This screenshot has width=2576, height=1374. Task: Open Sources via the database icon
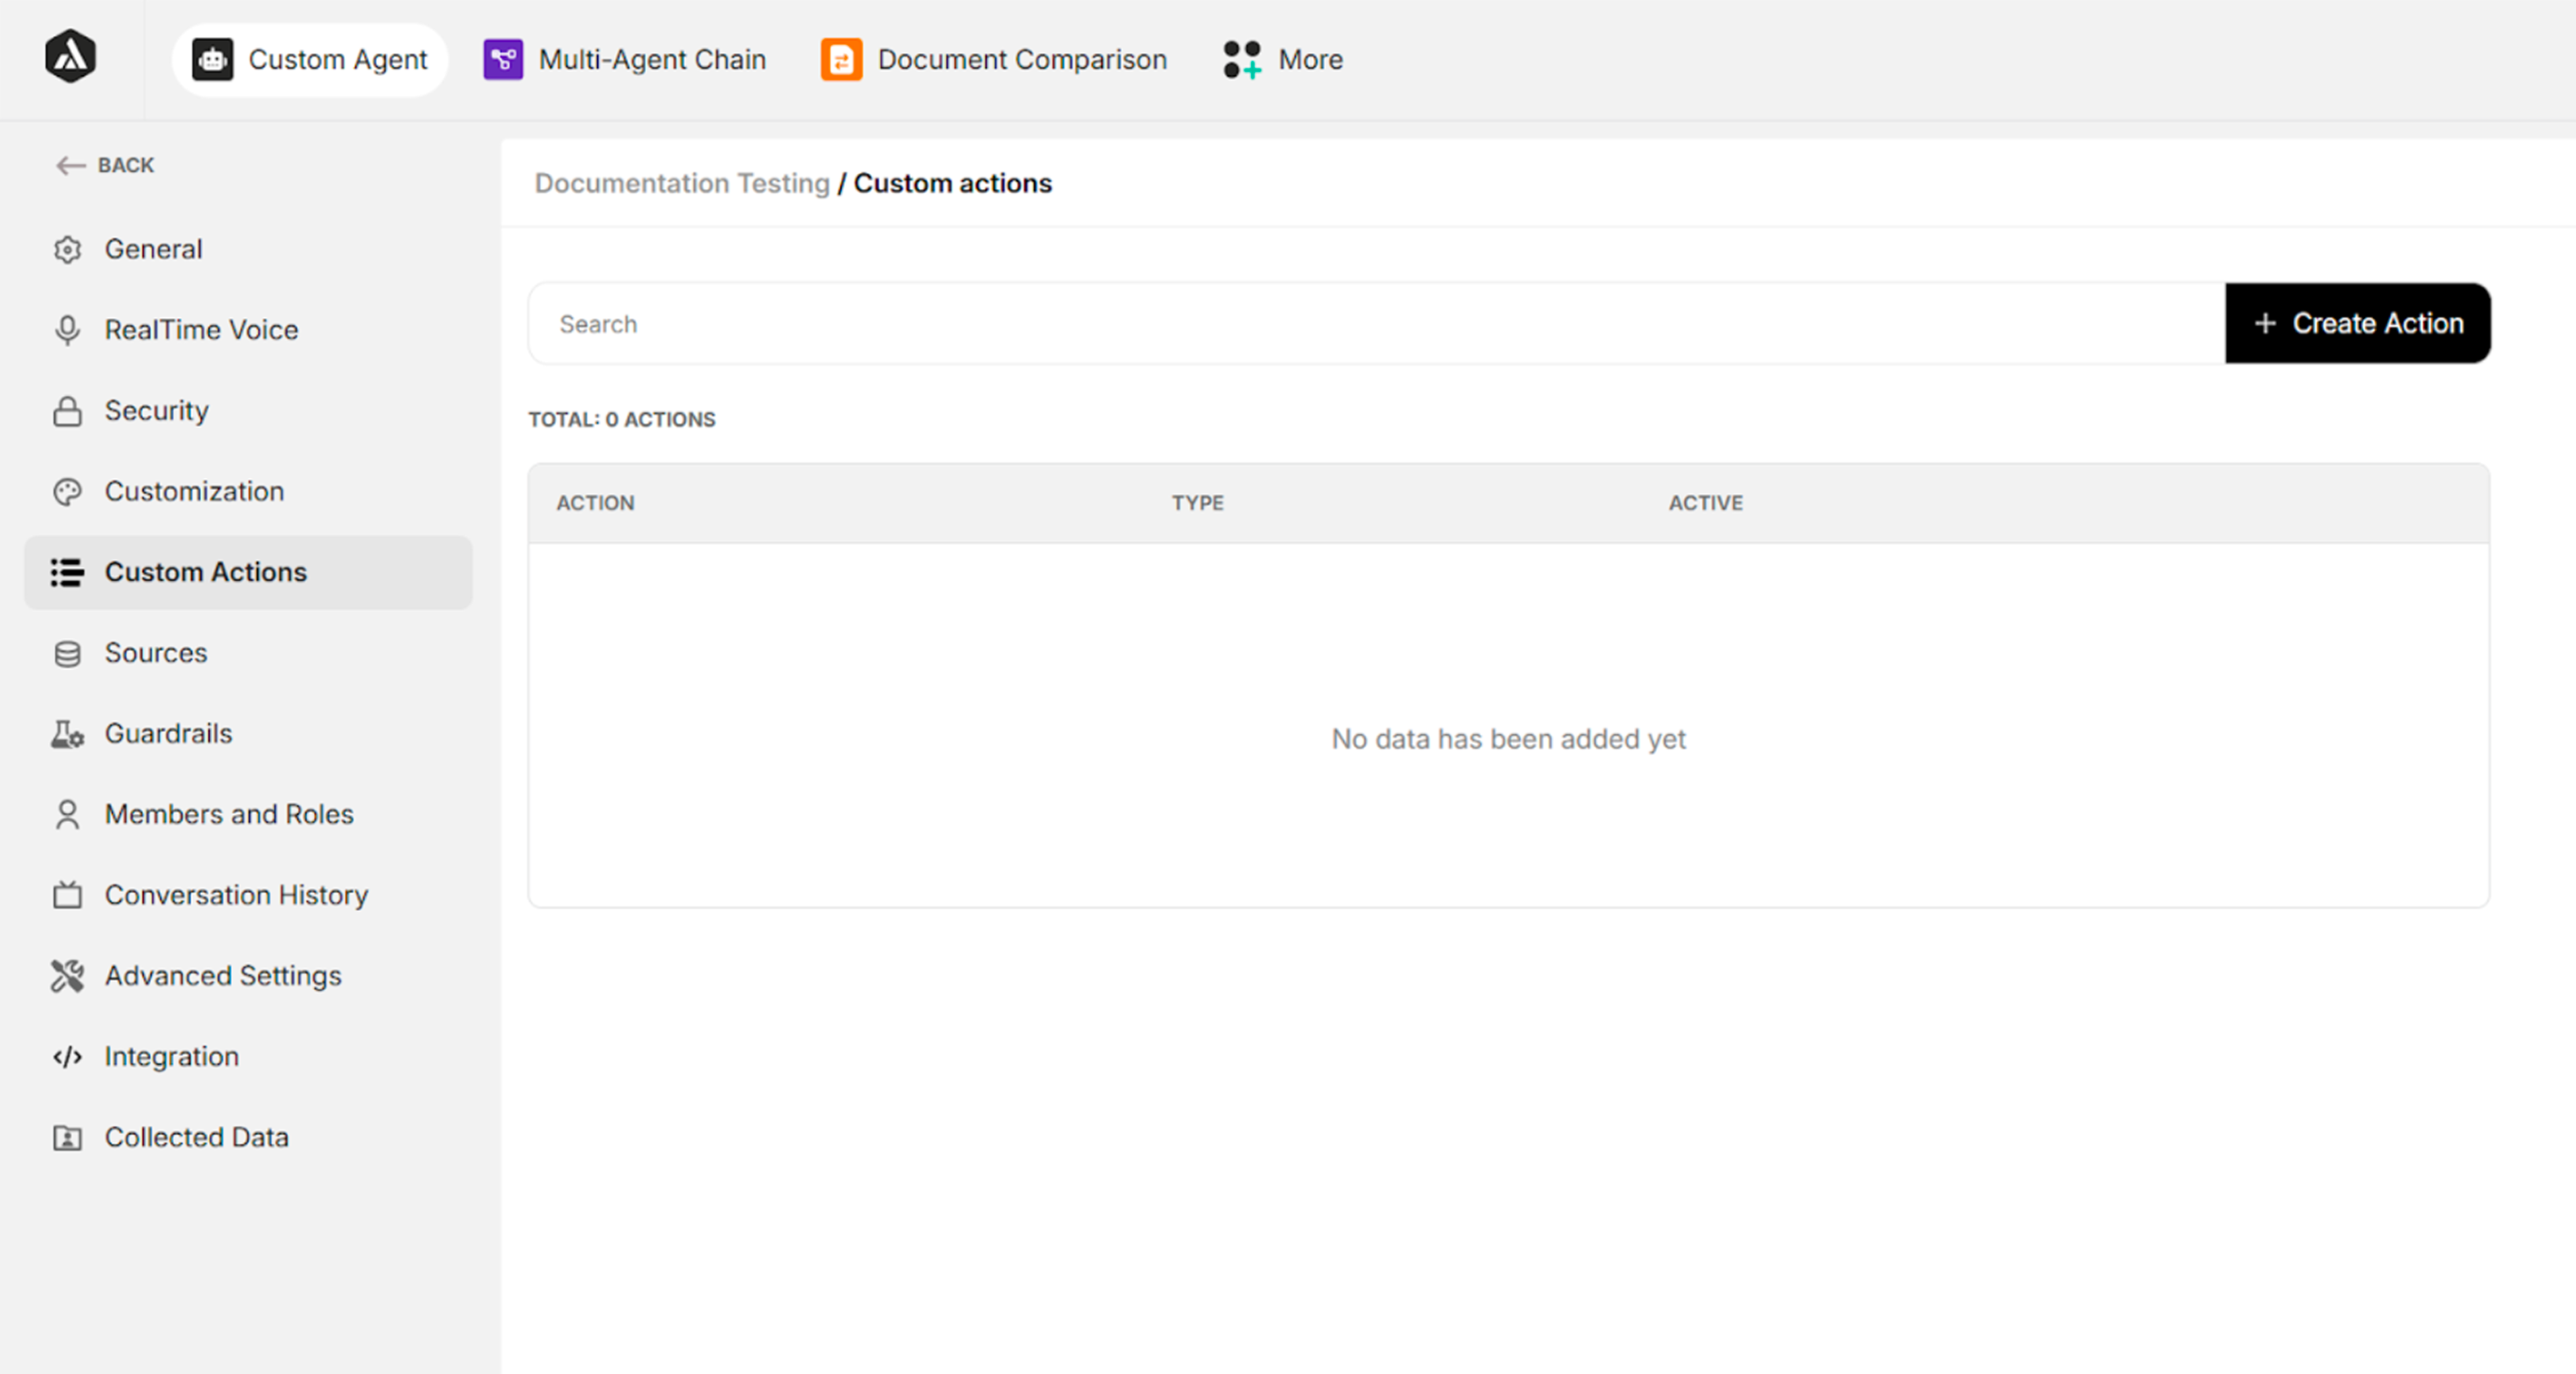67,653
